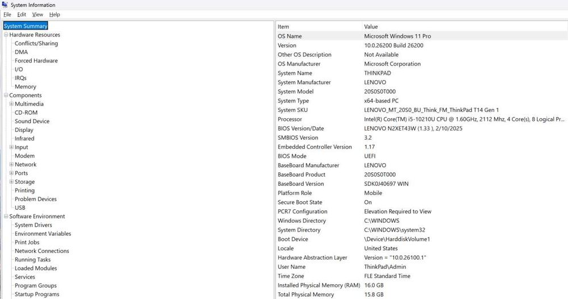Select Environment Variables tree item
Screen dimensions: 568x299
[x=43, y=234]
